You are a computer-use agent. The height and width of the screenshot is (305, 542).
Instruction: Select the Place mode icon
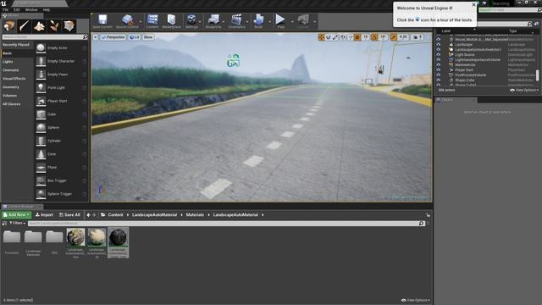[9, 26]
